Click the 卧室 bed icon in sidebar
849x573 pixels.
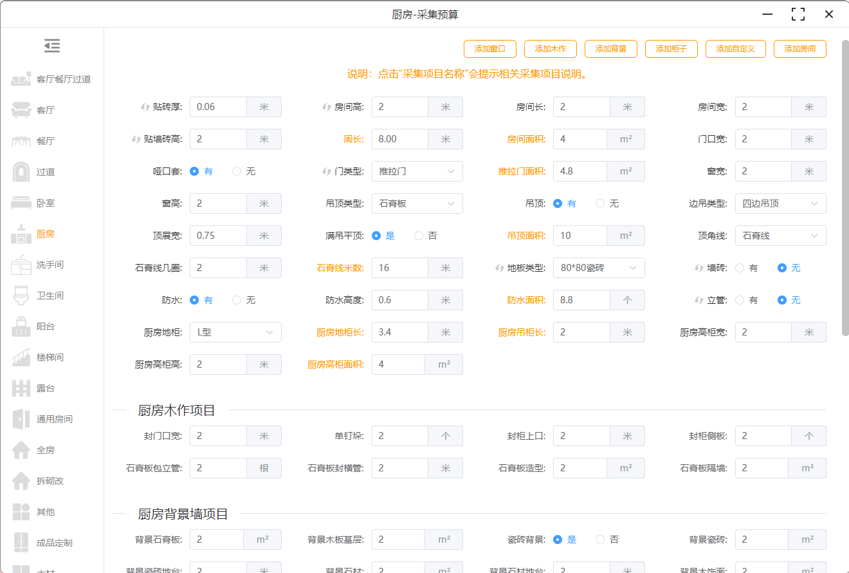[21, 203]
